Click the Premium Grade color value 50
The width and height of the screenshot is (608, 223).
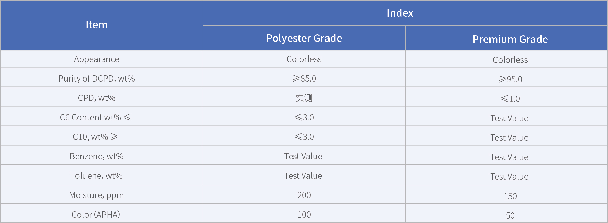(x=510, y=215)
